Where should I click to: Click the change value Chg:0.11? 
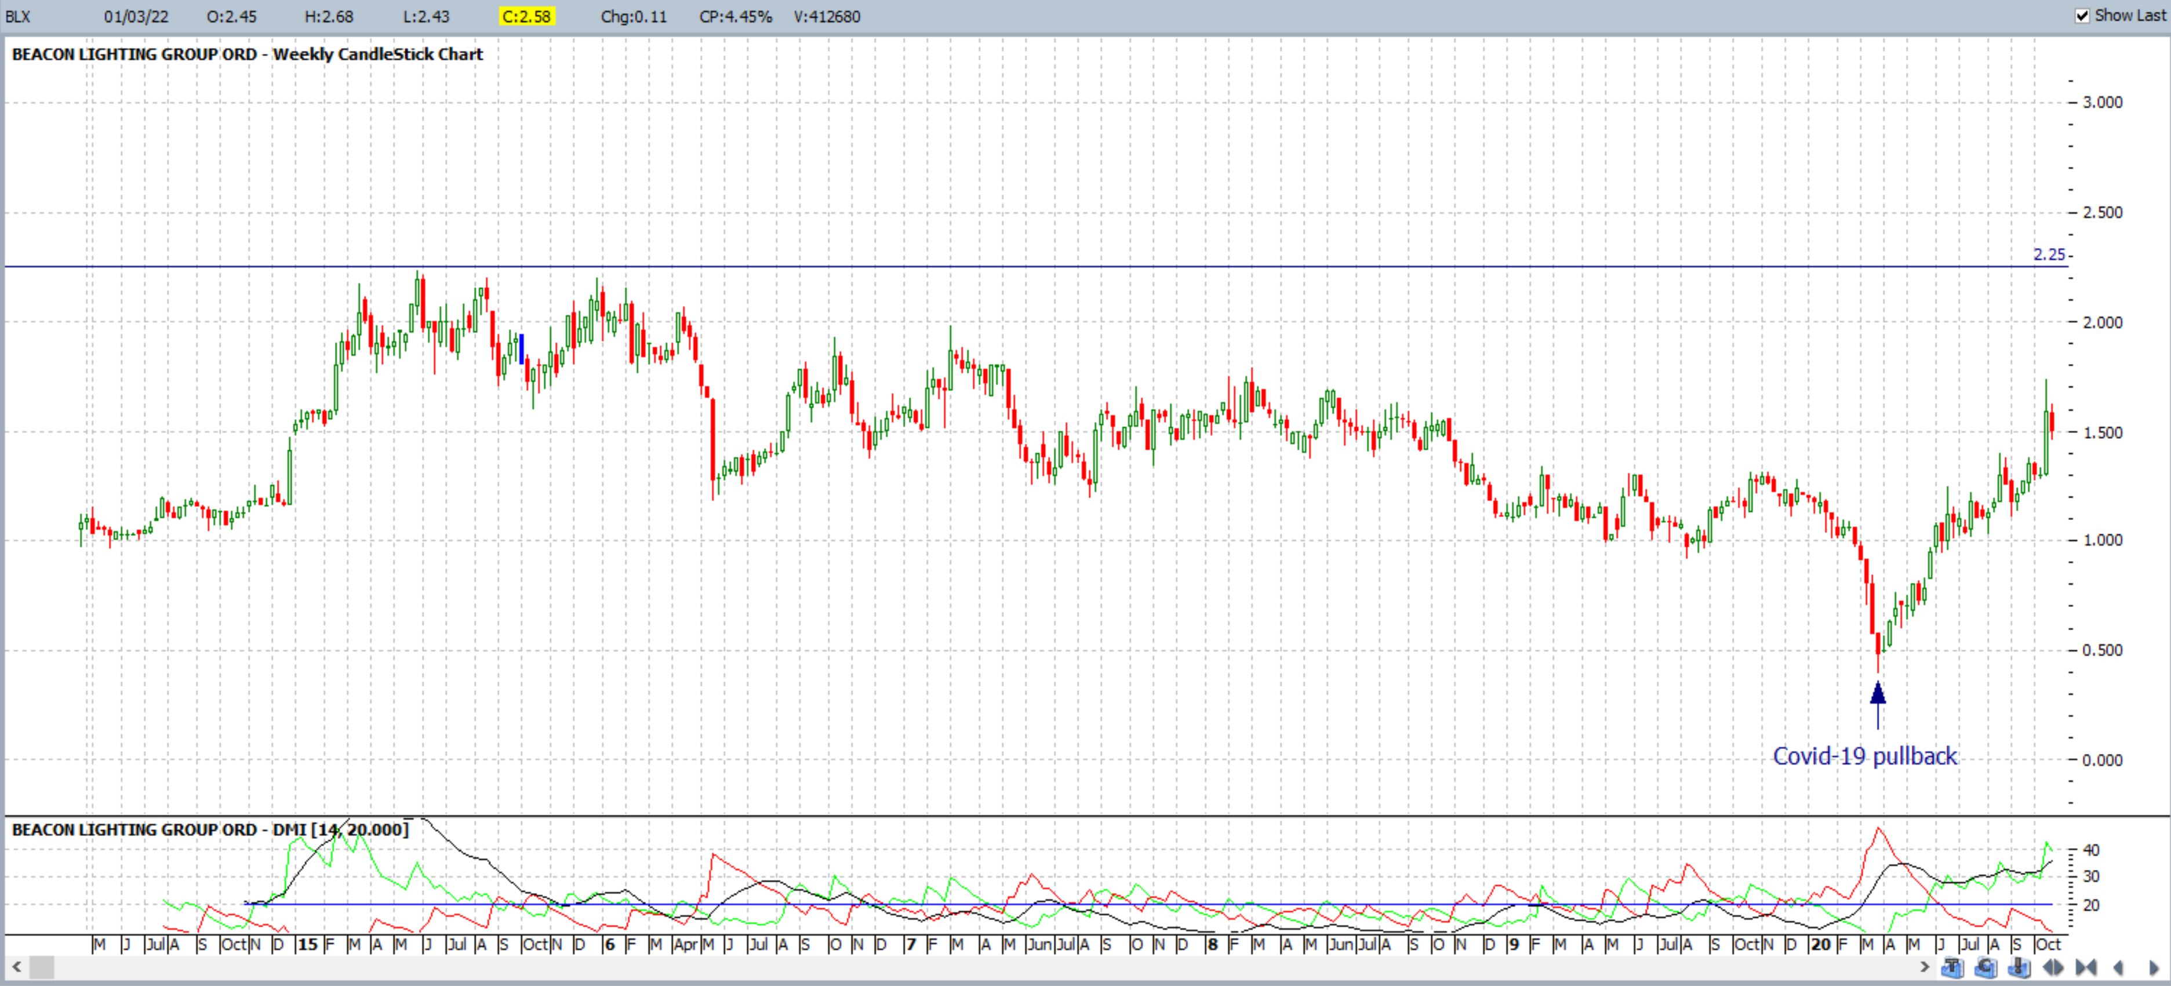(x=634, y=16)
